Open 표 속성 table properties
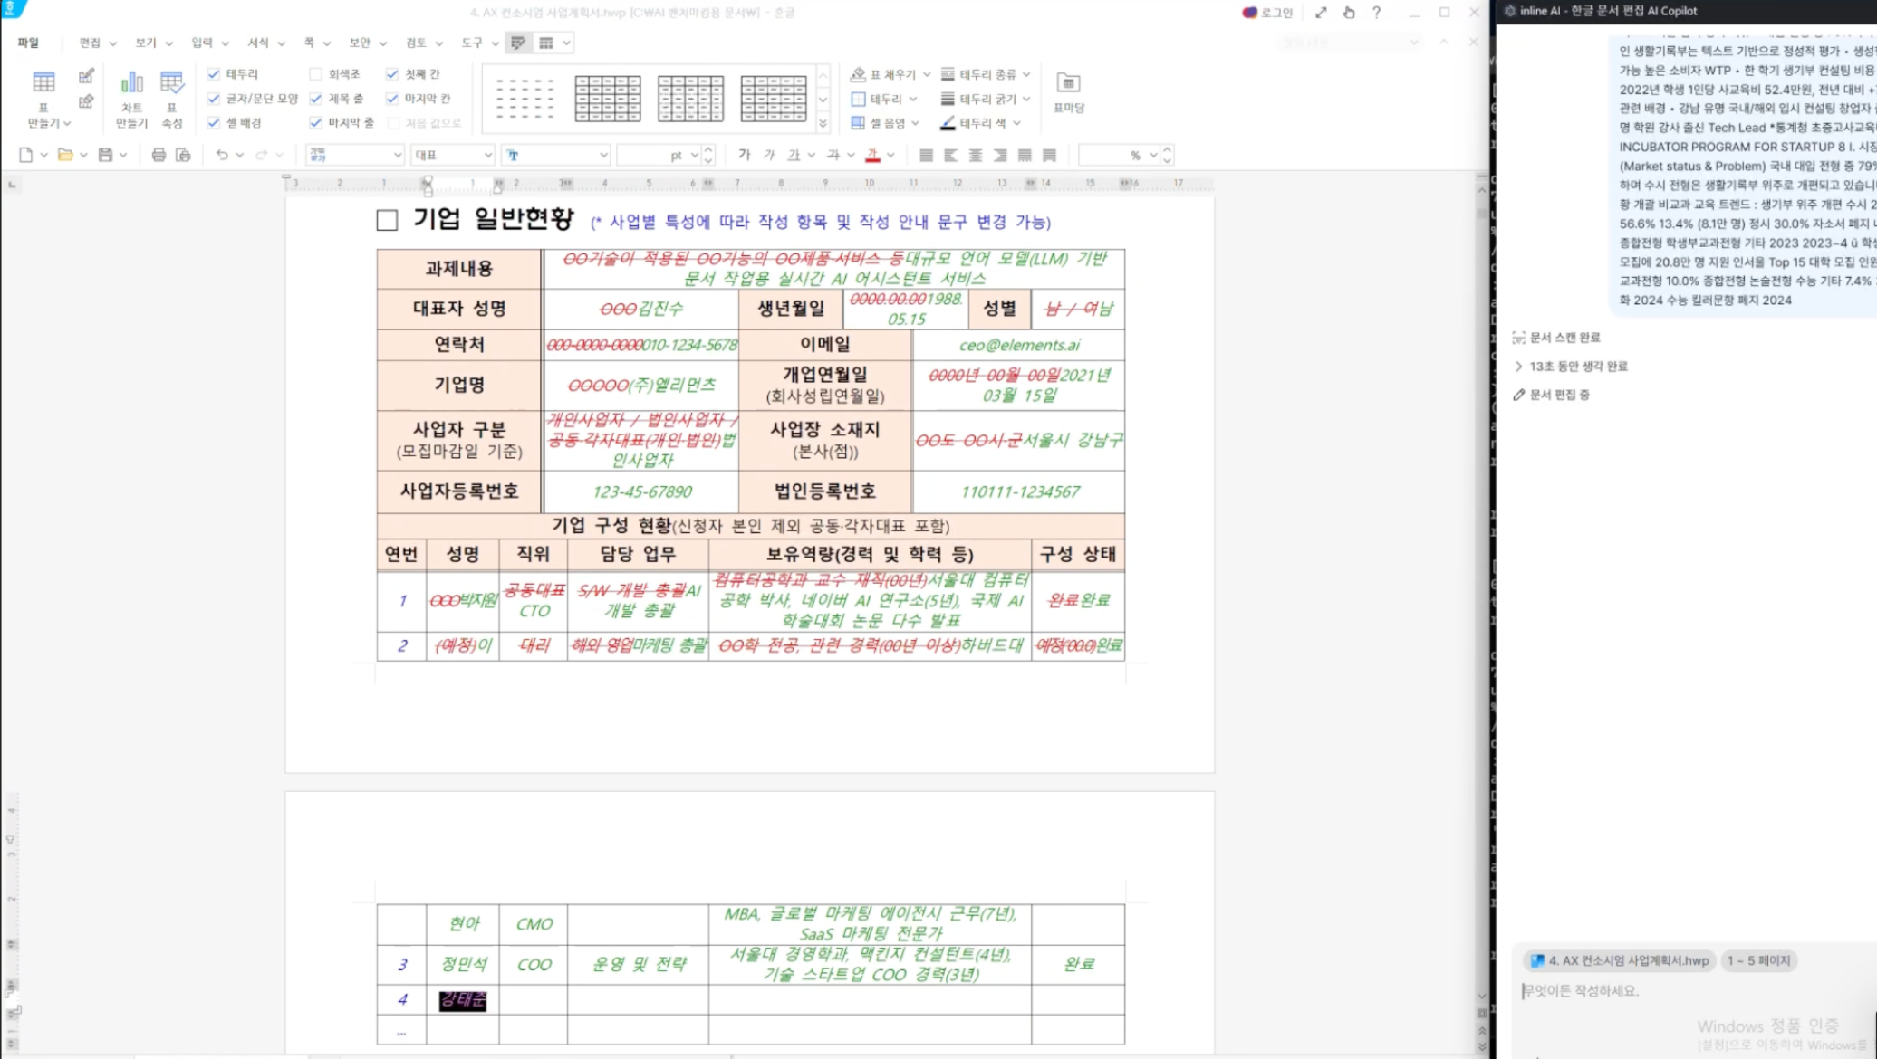The image size is (1877, 1059). click(x=171, y=82)
